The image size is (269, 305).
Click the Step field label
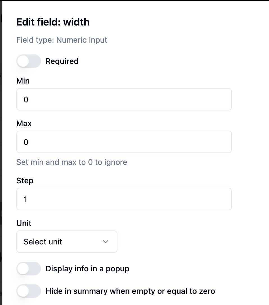click(x=25, y=181)
